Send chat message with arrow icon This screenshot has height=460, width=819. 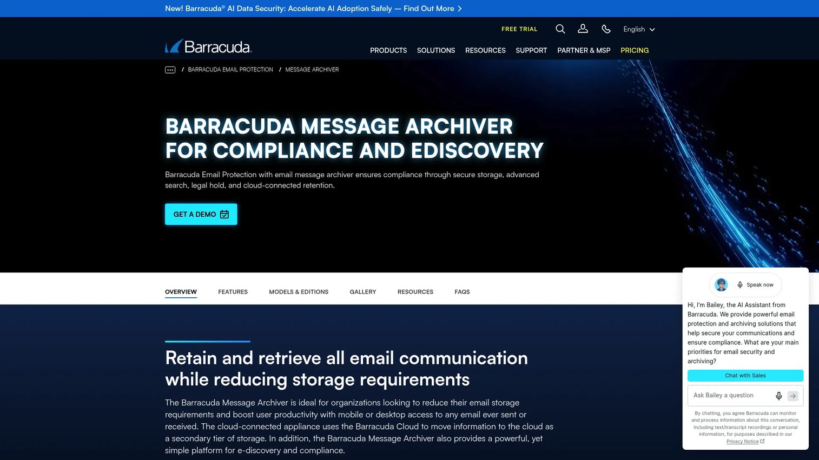(793, 396)
